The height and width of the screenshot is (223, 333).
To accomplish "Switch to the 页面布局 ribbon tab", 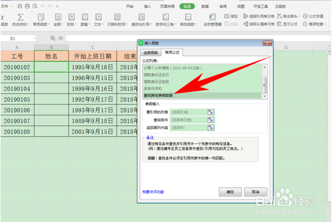I will [x=167, y=6].
